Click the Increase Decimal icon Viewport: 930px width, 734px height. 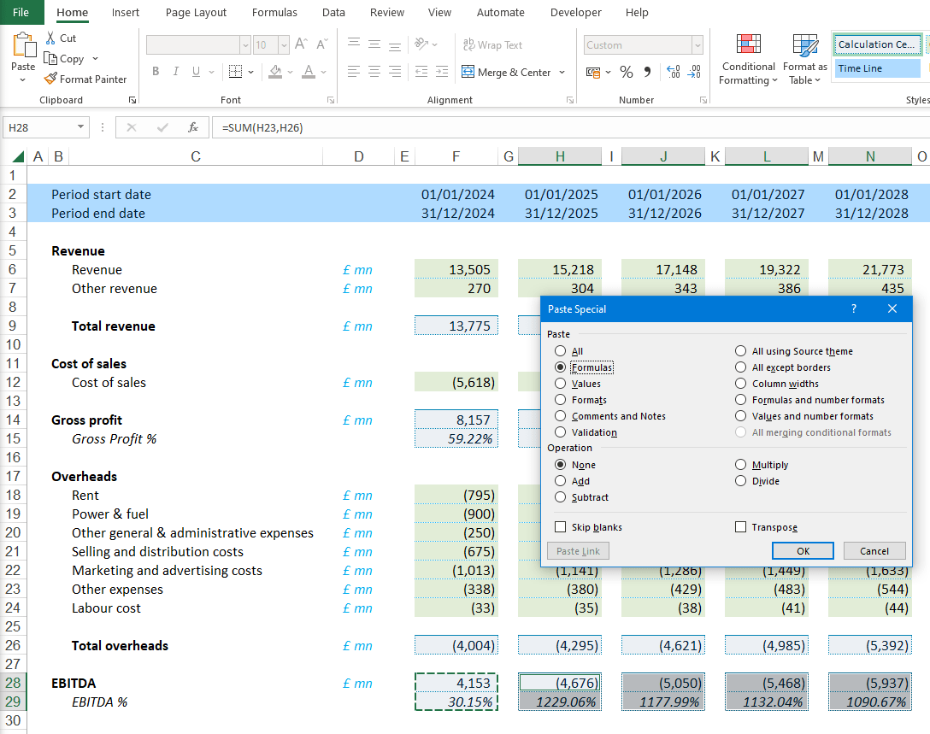(673, 73)
